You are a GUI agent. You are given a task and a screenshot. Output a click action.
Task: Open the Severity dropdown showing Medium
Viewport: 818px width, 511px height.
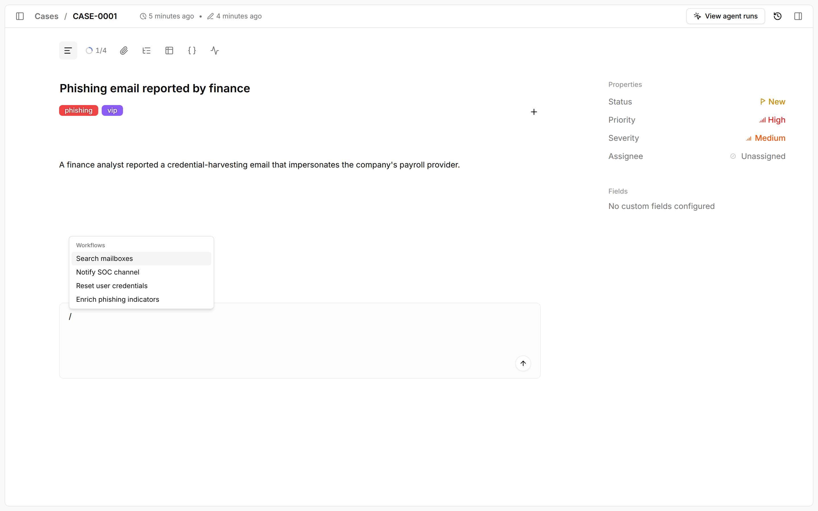tap(766, 138)
